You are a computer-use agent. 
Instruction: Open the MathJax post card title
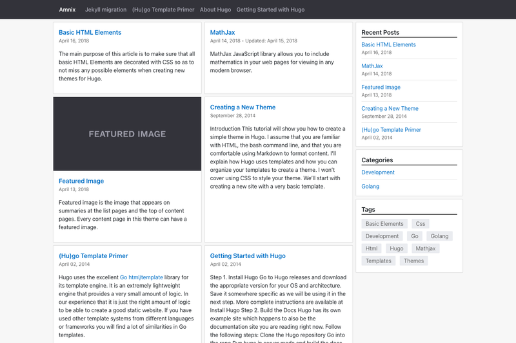pyautogui.click(x=223, y=32)
